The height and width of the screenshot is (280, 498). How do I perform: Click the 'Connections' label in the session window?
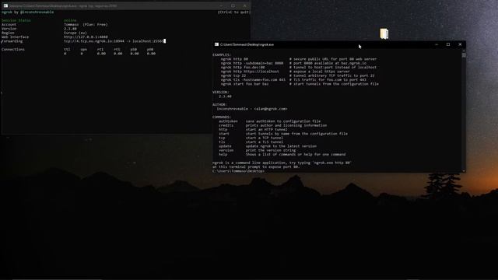pos(13,49)
